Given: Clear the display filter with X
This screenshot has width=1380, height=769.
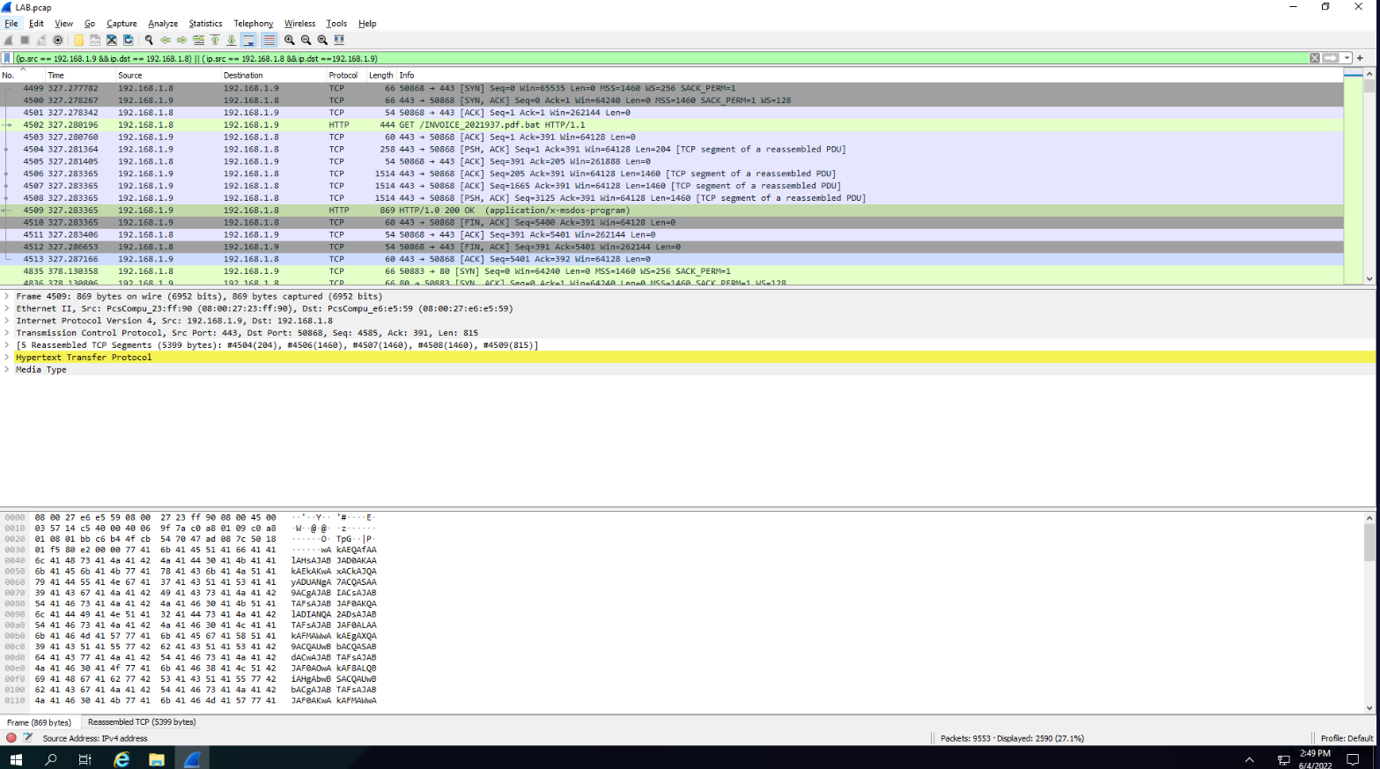Looking at the screenshot, I should 1314,58.
